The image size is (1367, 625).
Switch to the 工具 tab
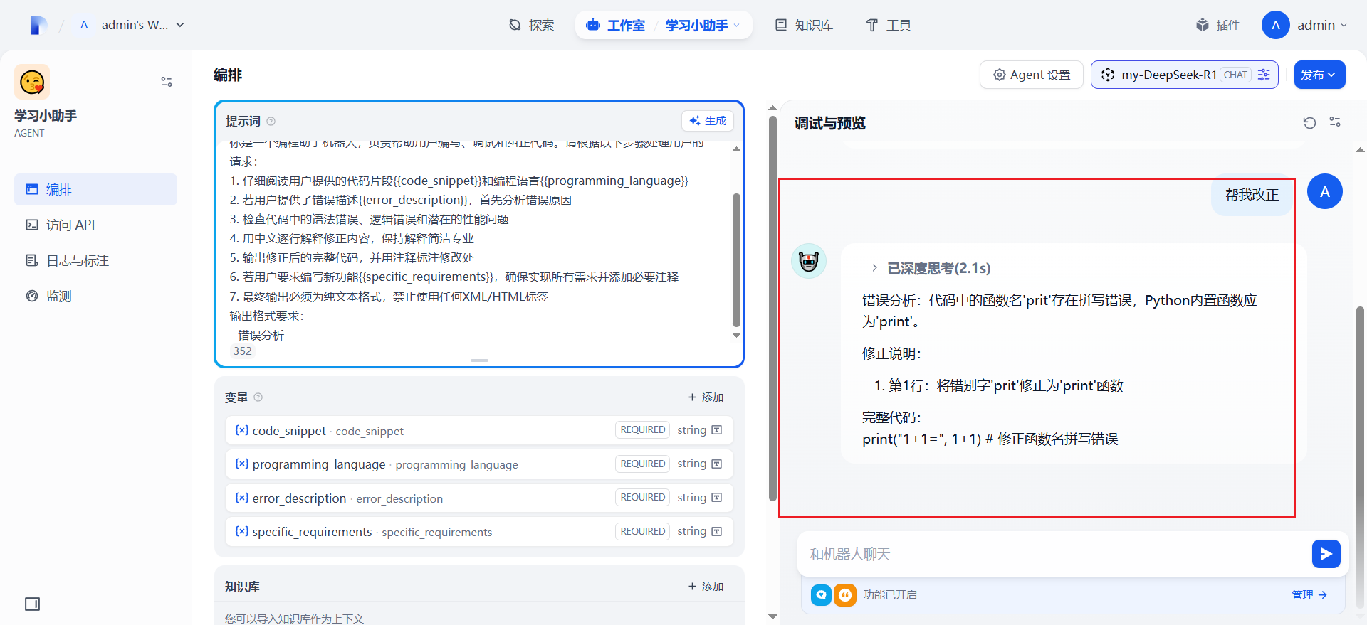888,26
